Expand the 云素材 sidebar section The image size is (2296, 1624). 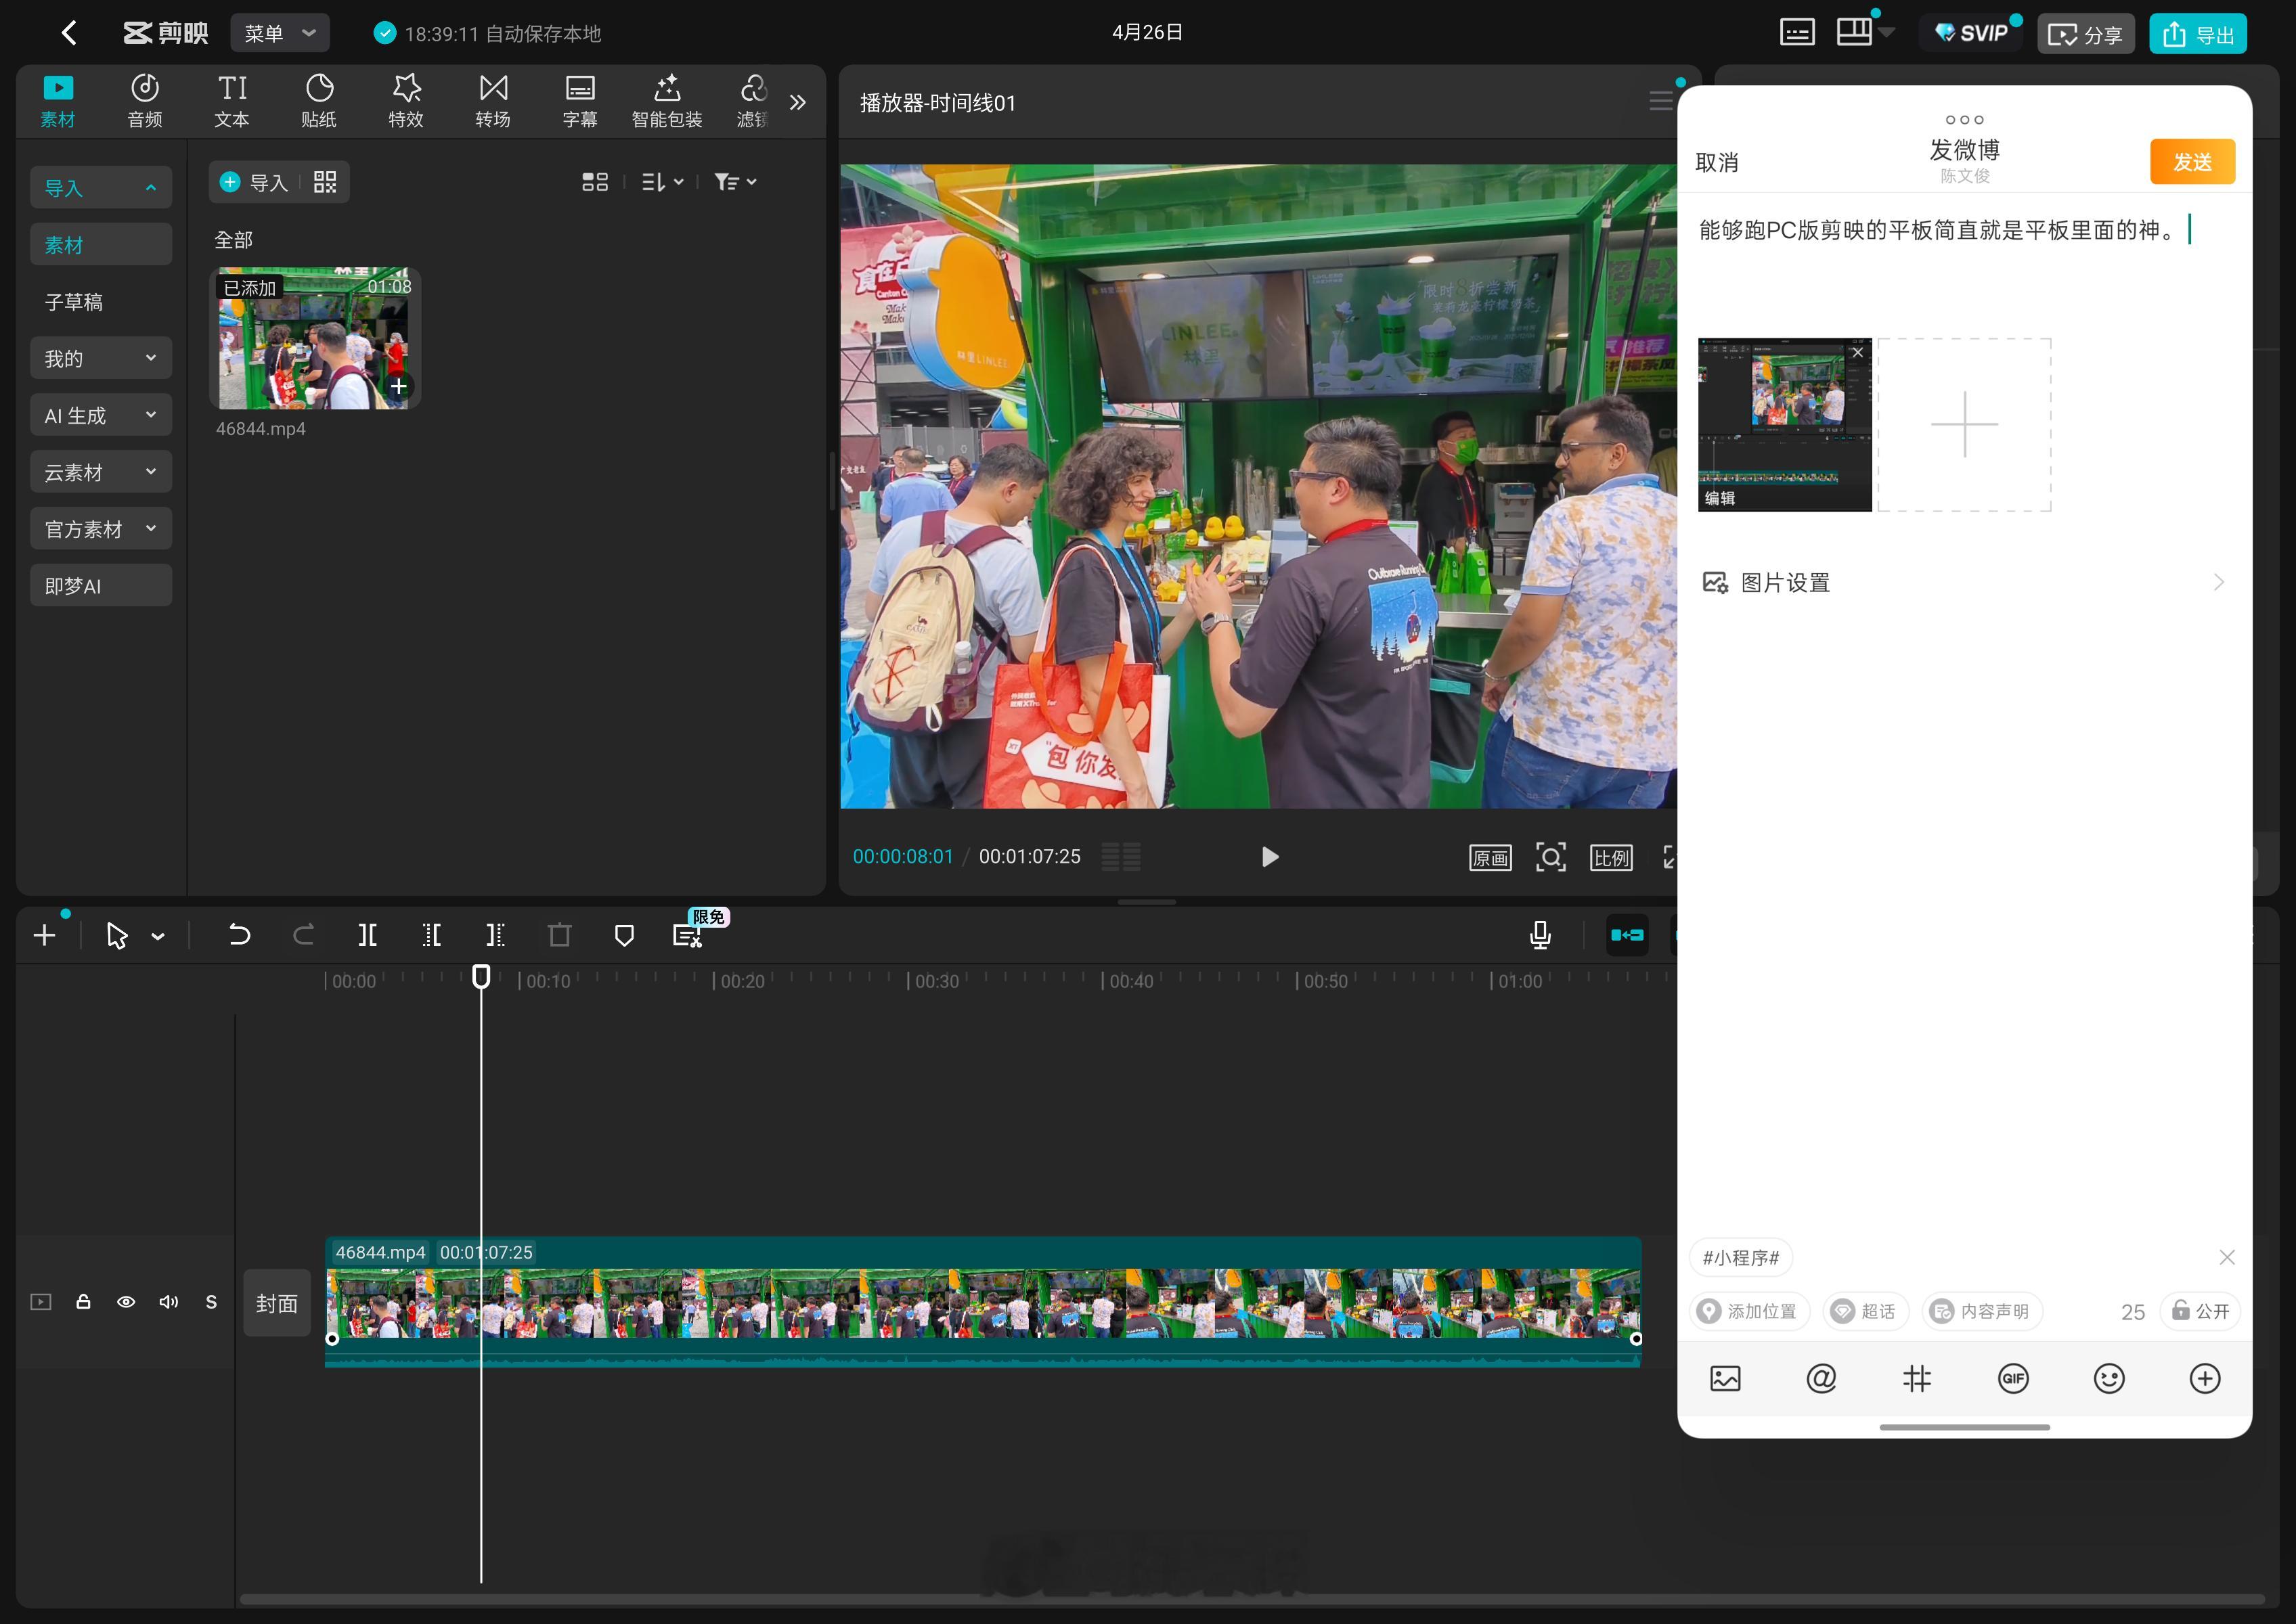100,472
